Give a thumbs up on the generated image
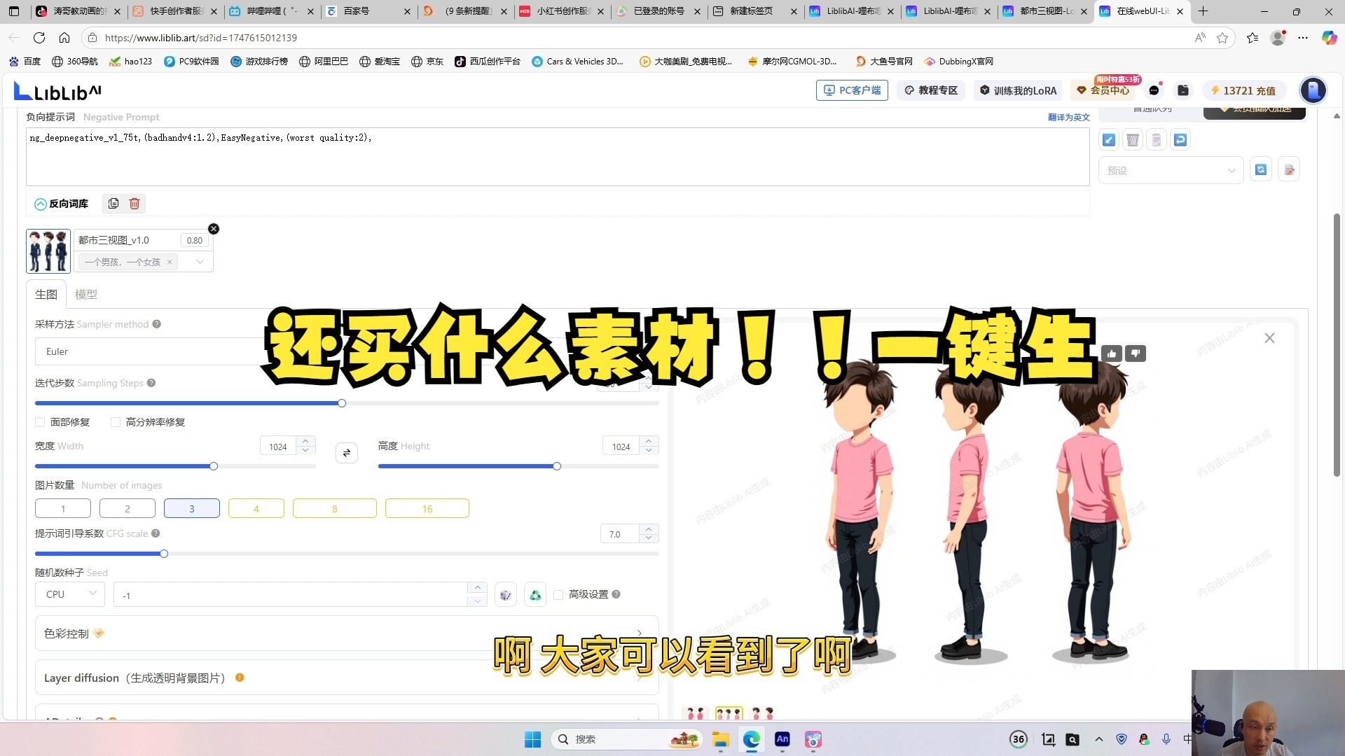 (x=1112, y=353)
